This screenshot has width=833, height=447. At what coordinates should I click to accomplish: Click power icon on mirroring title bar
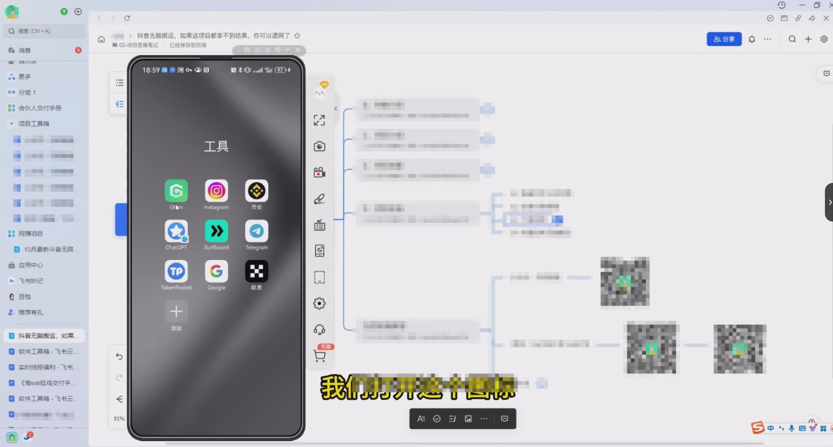pos(247,50)
